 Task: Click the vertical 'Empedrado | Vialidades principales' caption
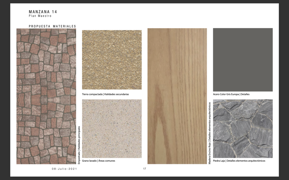click(79, 145)
